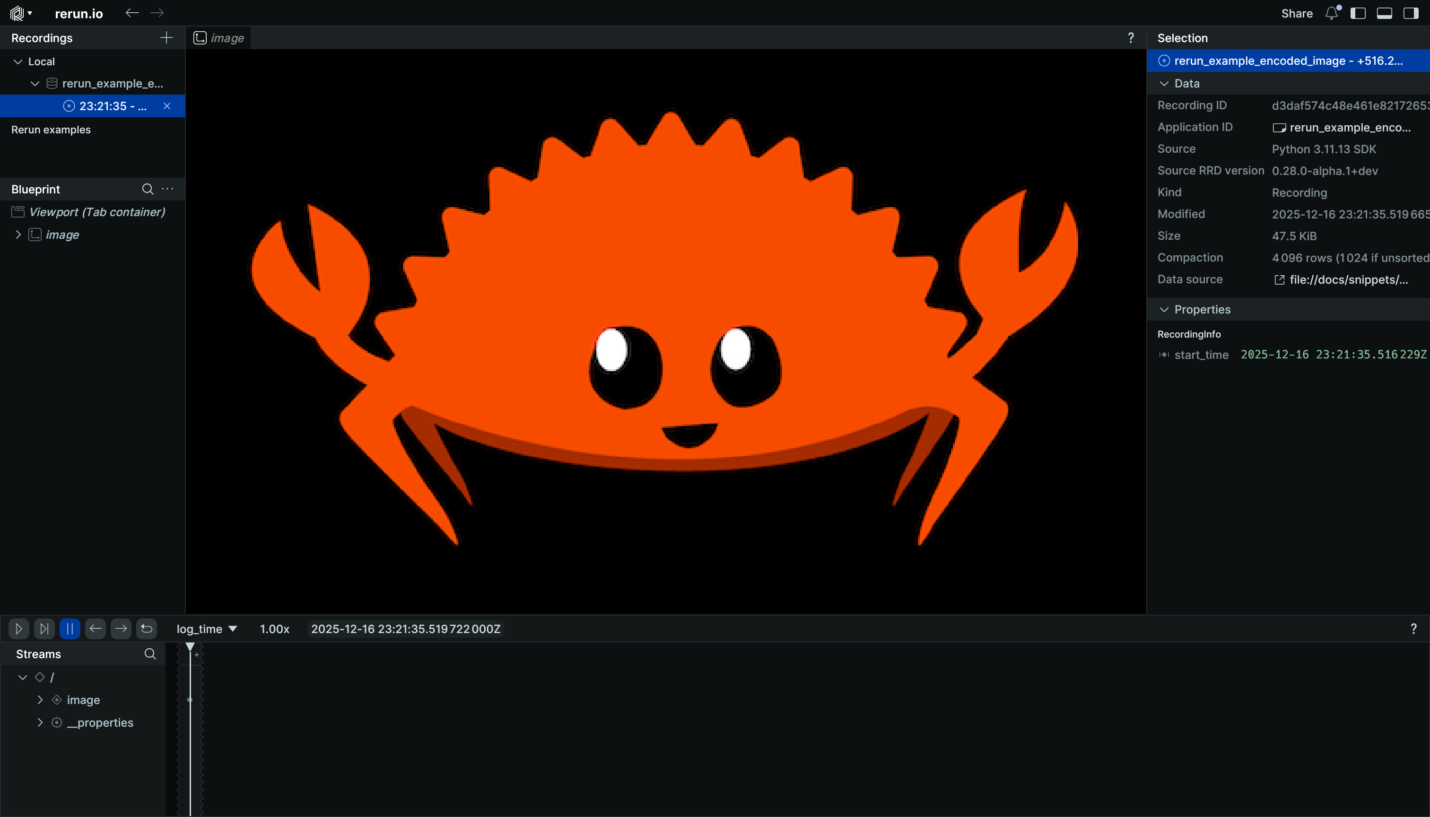Viewport: 1430px width, 817px height.
Task: Open Rerun examples link
Action: tap(51, 130)
